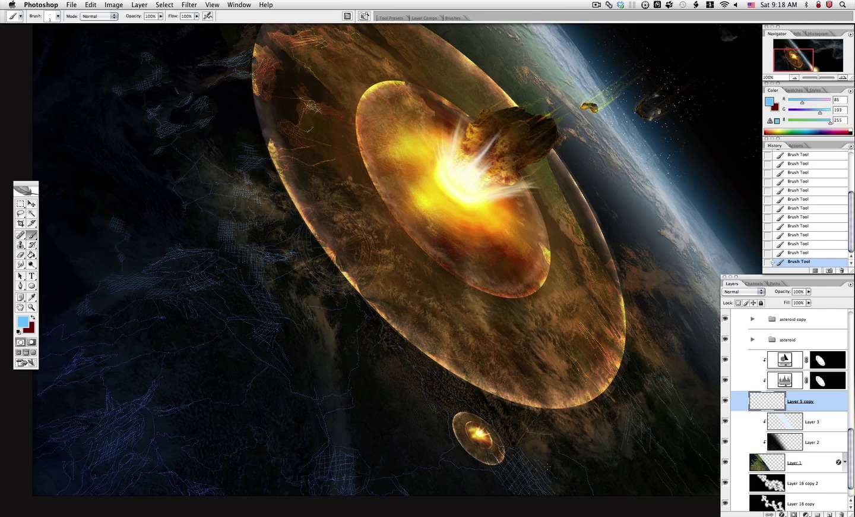Viewport: 855px width, 517px height.
Task: Open the Flow arrow in options bar
Action: [x=197, y=16]
